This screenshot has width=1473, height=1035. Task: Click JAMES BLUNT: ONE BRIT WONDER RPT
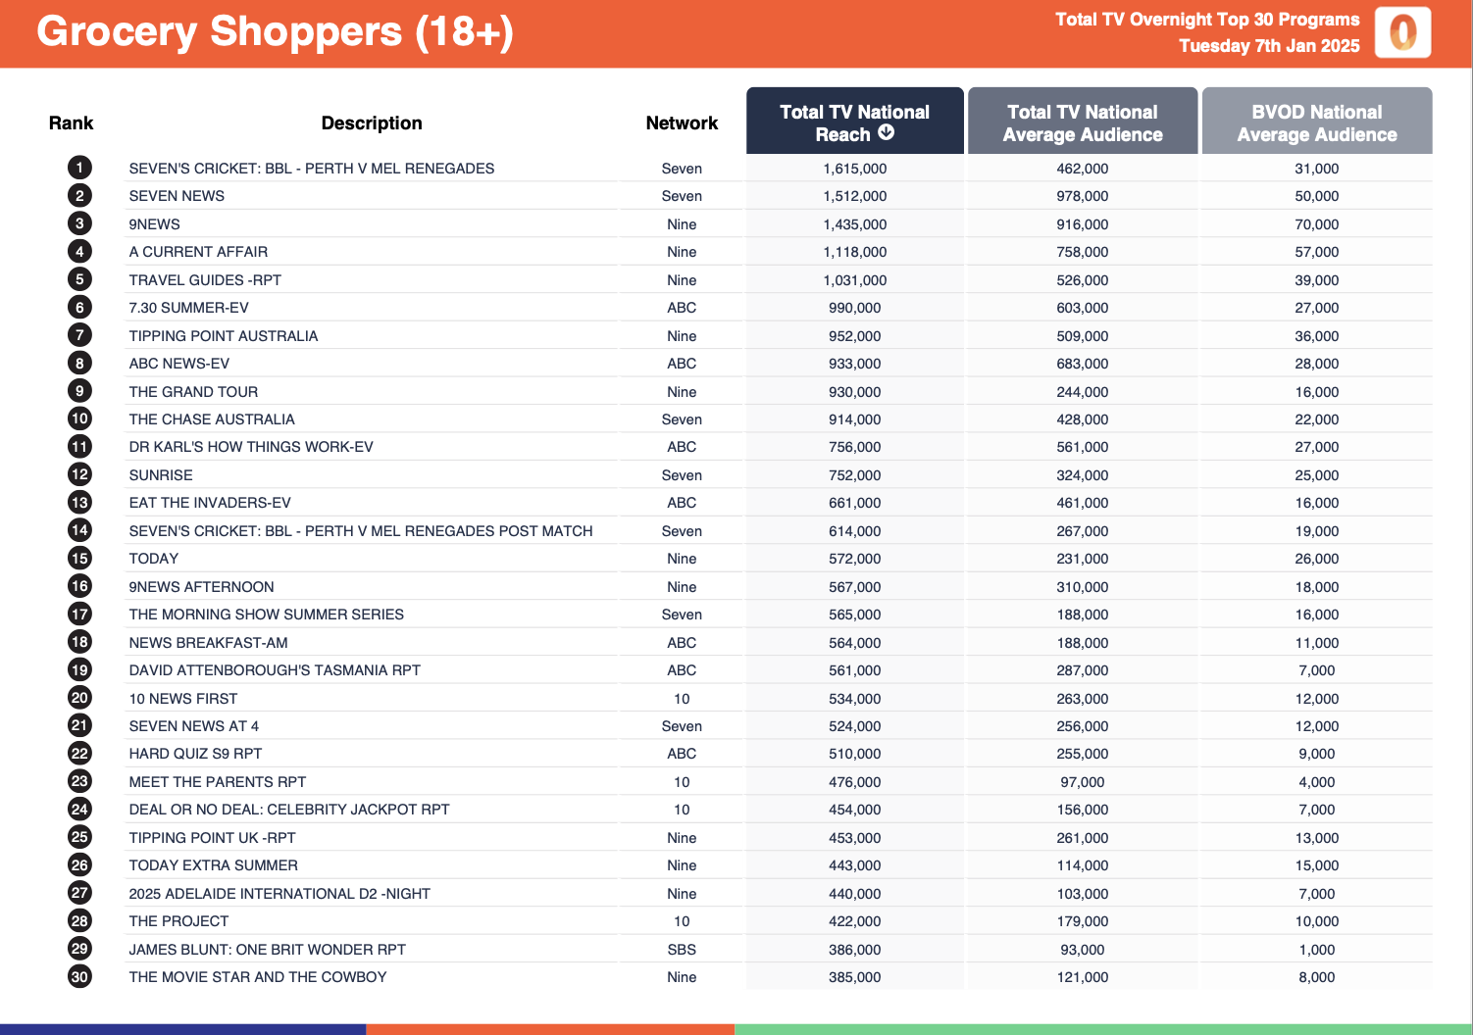coord(268,950)
